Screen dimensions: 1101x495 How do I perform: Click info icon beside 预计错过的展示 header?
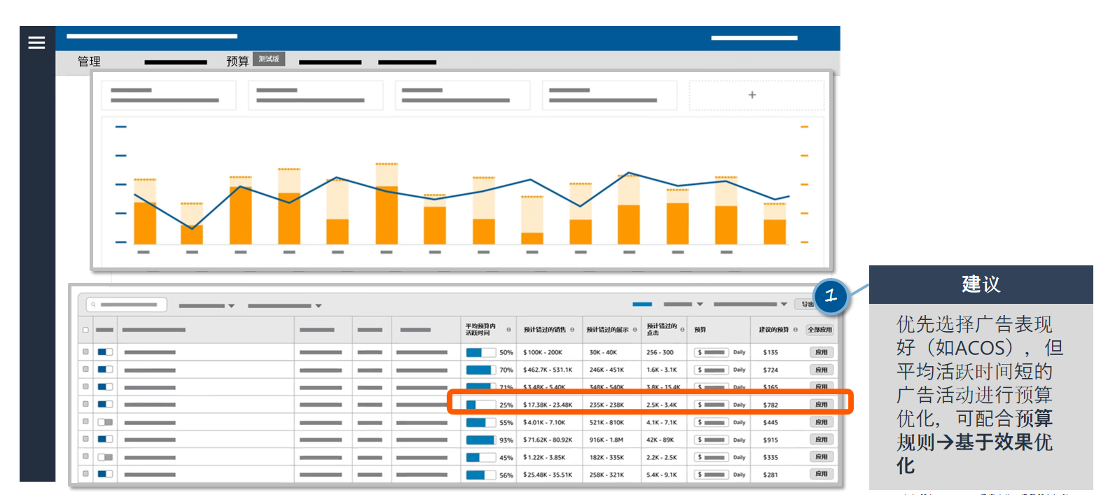635,330
